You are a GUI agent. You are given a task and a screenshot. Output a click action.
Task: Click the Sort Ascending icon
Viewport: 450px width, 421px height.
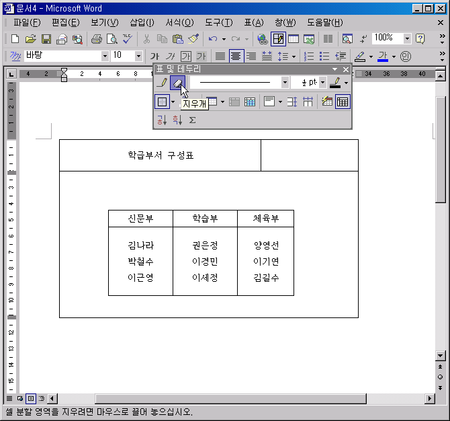point(162,120)
